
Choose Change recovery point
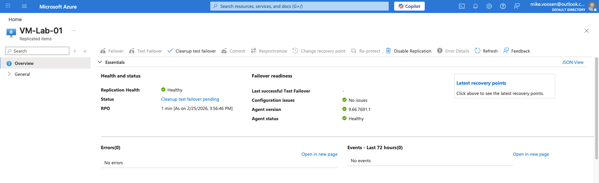[319, 51]
